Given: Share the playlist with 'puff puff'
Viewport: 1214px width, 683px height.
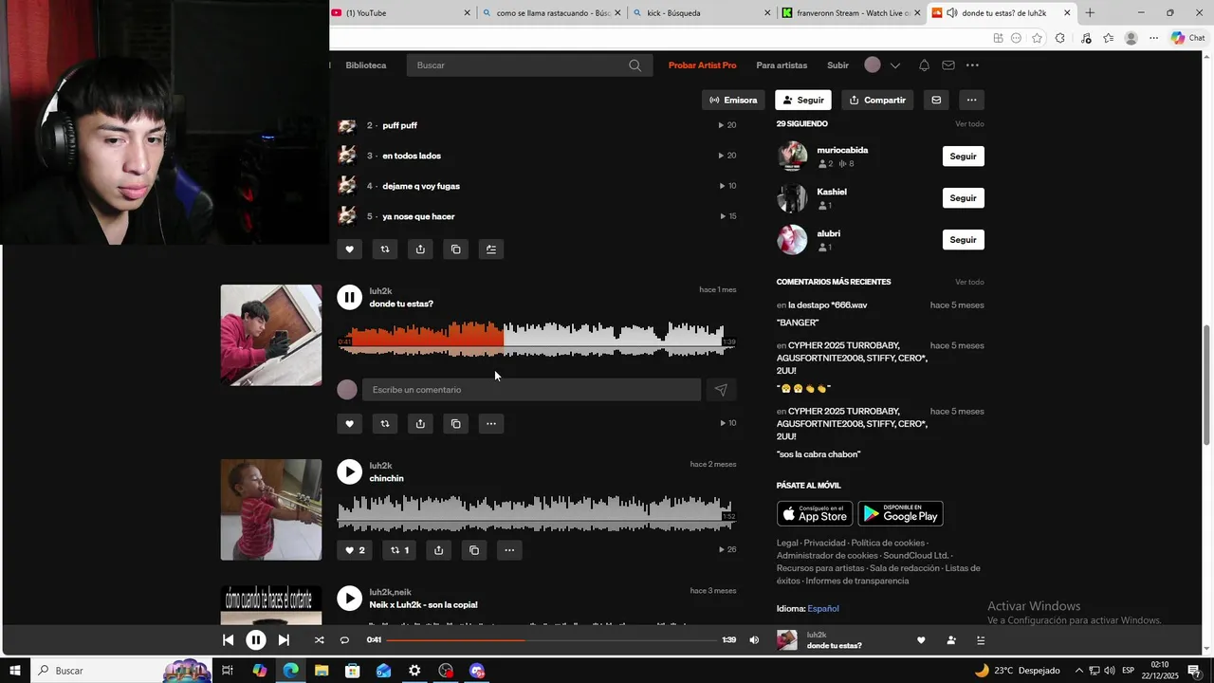Looking at the screenshot, I should pyautogui.click(x=420, y=249).
